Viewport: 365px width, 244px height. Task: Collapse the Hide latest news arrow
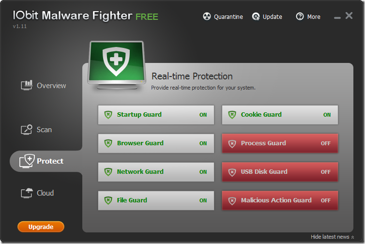click(x=353, y=237)
